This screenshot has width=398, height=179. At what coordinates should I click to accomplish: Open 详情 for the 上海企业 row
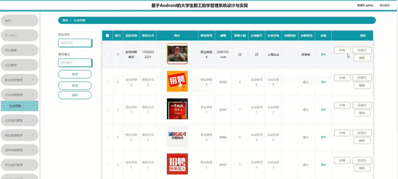[x=342, y=50]
